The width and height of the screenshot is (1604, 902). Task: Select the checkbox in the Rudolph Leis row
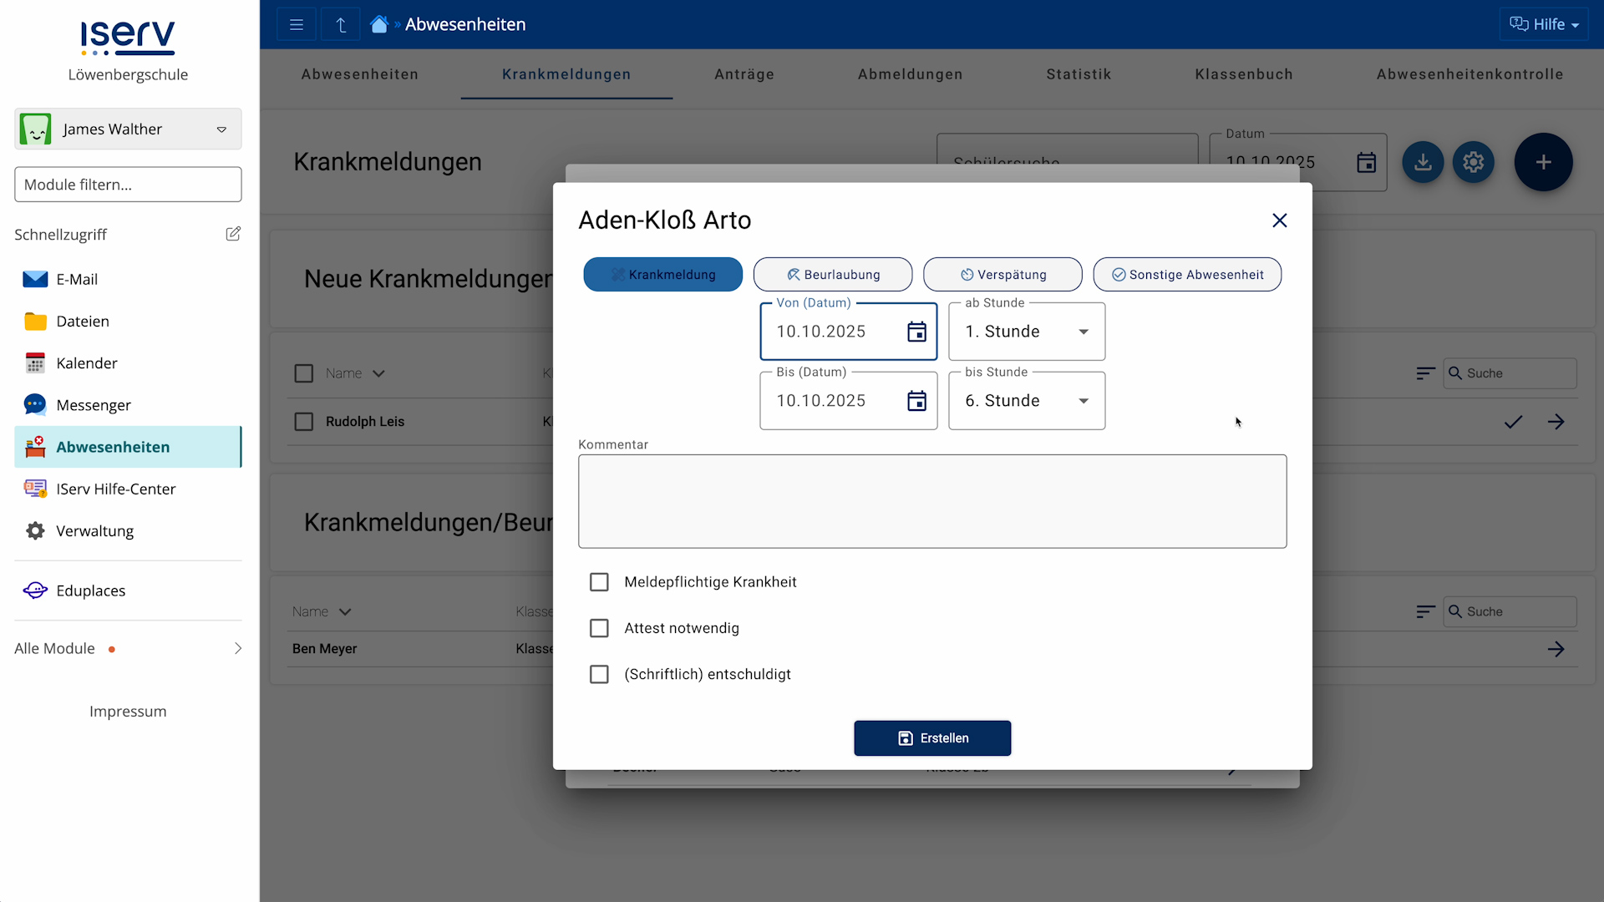[303, 422]
